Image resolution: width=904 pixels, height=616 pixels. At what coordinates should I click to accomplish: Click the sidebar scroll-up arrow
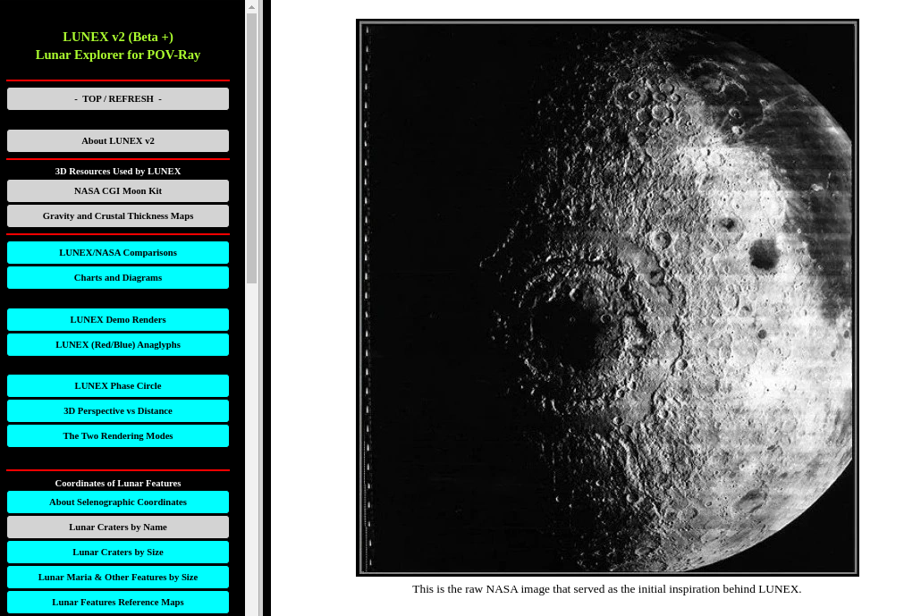pyautogui.click(x=252, y=6)
